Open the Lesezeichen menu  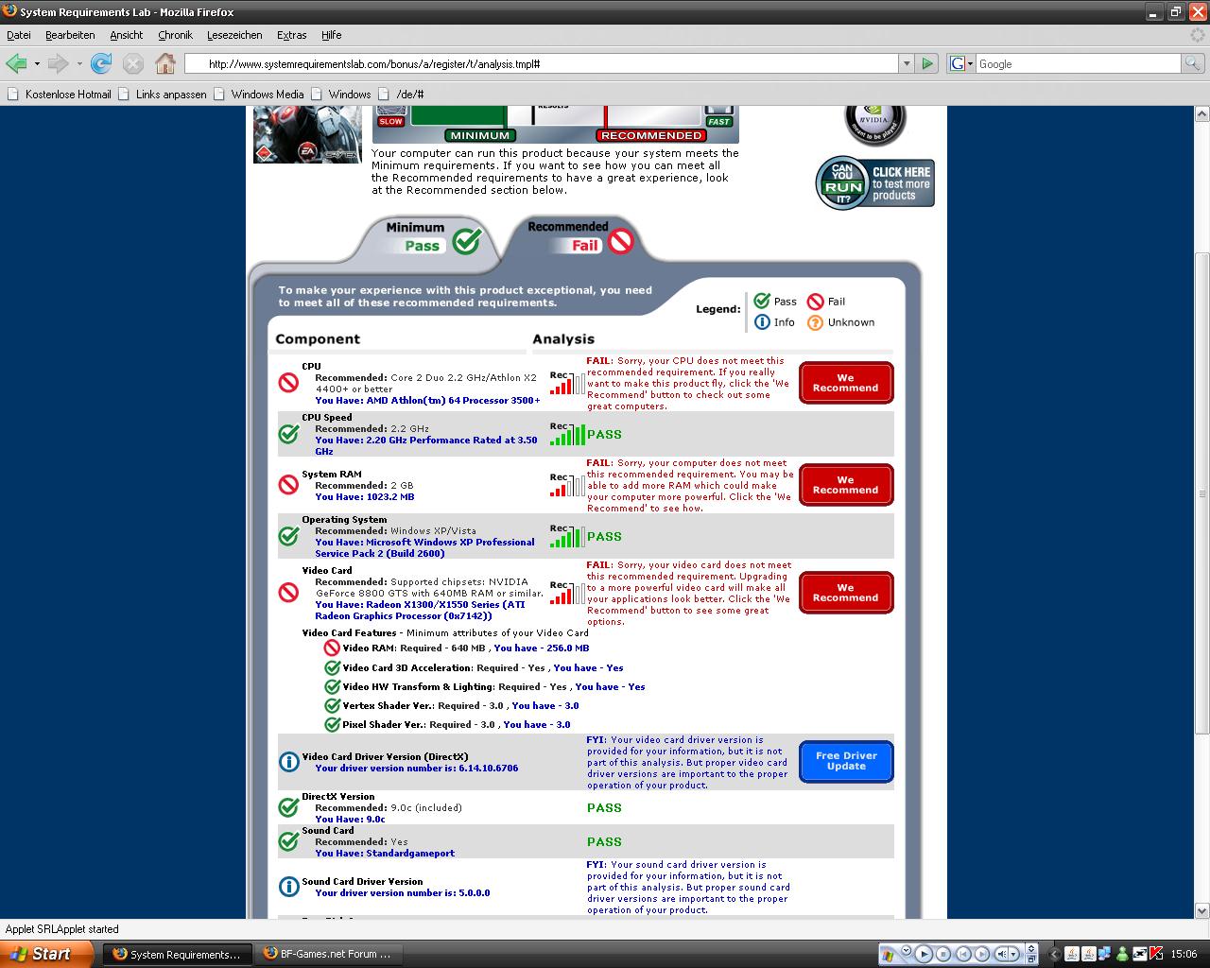[234, 35]
